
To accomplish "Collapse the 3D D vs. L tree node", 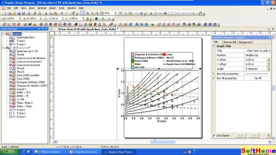I will pyautogui.click(x=3, y=48).
